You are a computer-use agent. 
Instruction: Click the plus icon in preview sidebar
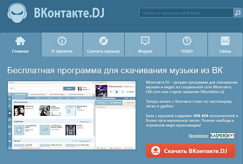tap(10, 94)
